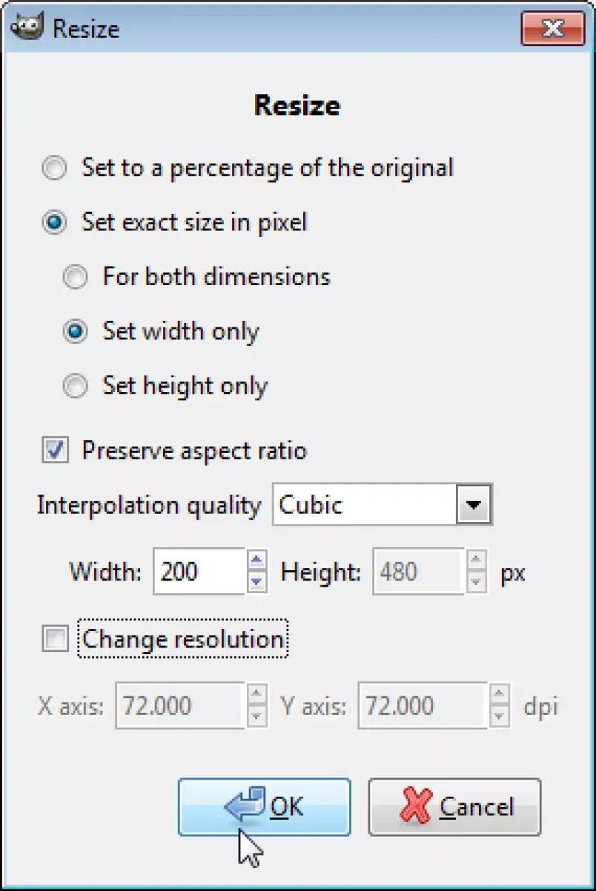
Task: Click the Cancel button
Action: (454, 807)
